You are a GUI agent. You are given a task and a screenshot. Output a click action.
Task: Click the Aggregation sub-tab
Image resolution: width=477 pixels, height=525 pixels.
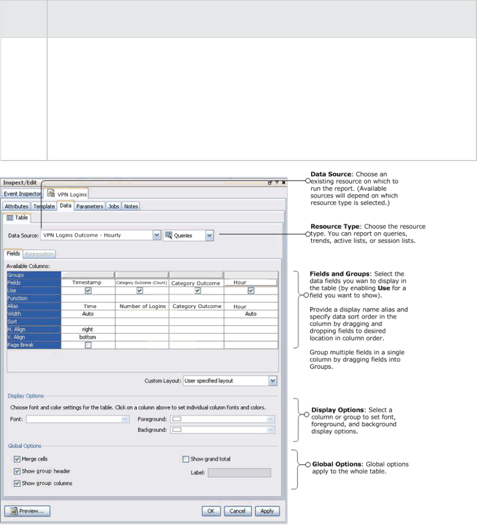39,254
